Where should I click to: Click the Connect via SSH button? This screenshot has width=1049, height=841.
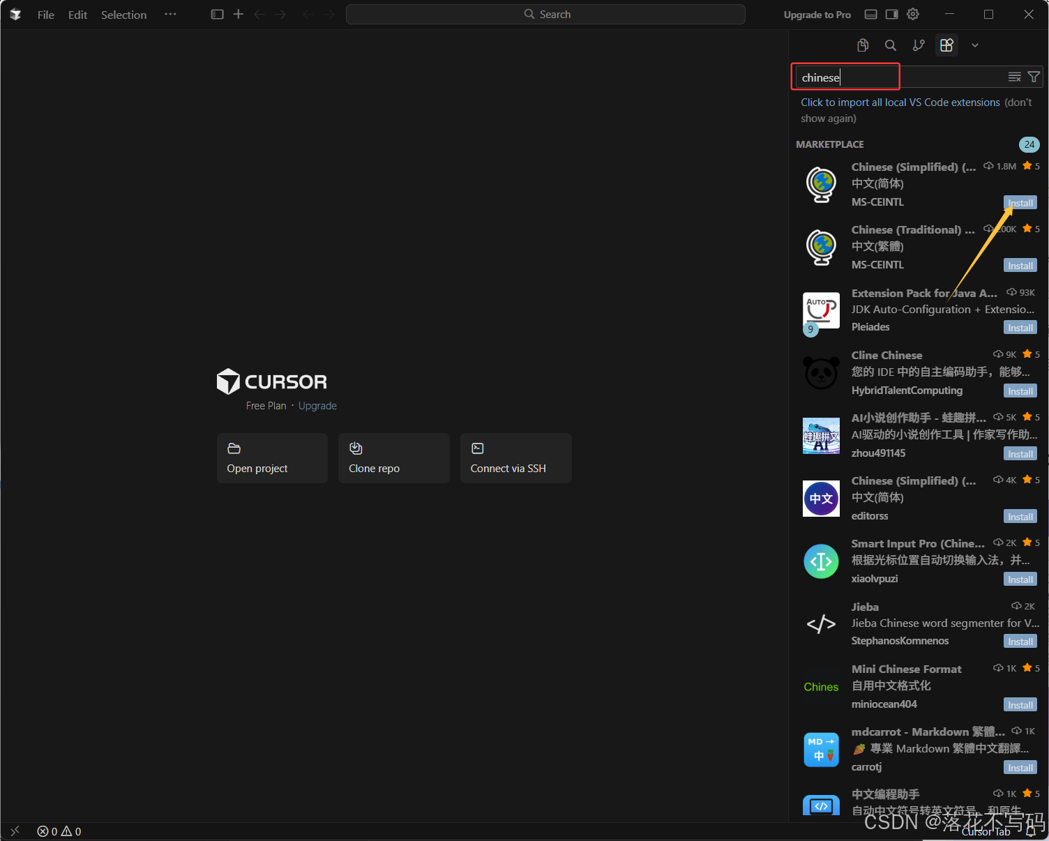[516, 458]
